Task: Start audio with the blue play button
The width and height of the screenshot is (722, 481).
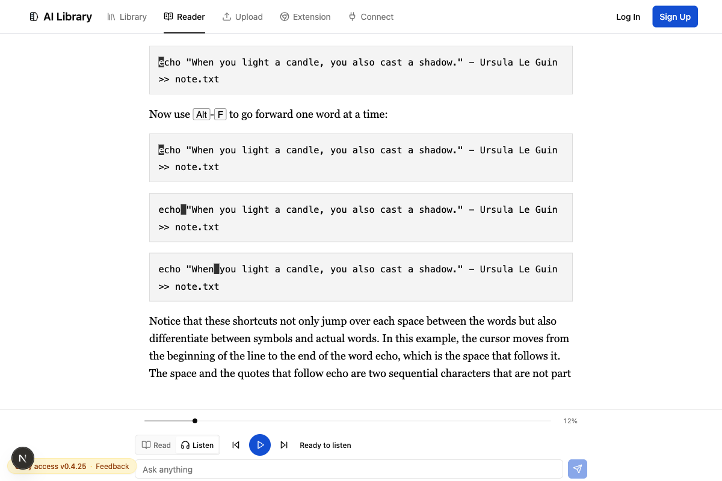Action: coord(260,445)
